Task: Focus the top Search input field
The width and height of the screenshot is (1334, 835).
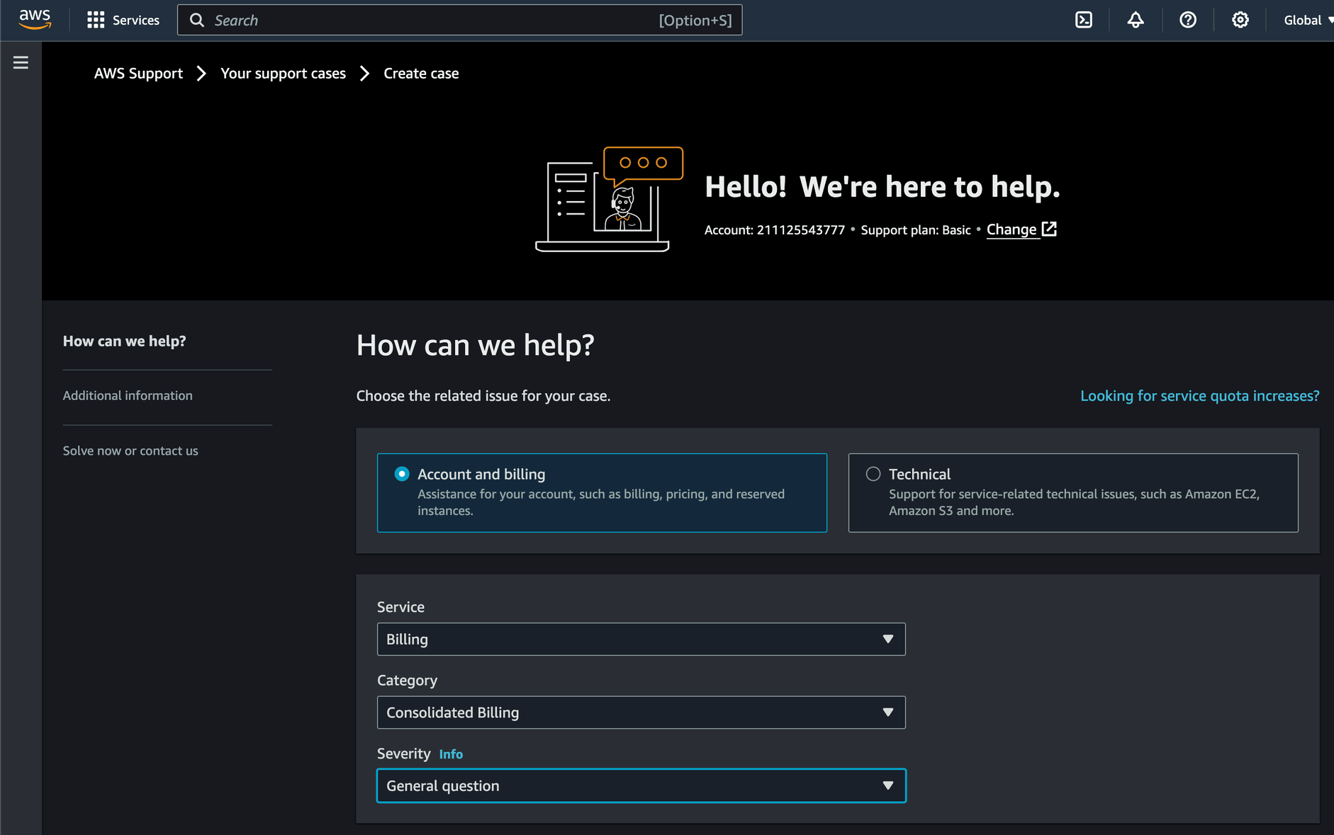Action: pos(459,20)
